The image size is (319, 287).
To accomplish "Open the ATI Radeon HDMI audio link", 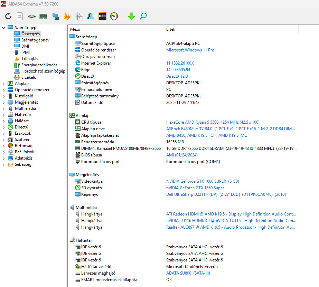I will click(231, 214).
